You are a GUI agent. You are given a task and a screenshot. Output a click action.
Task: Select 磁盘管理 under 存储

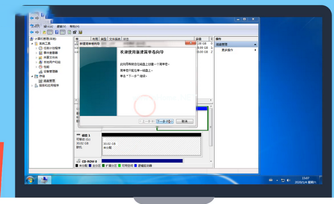(49, 81)
